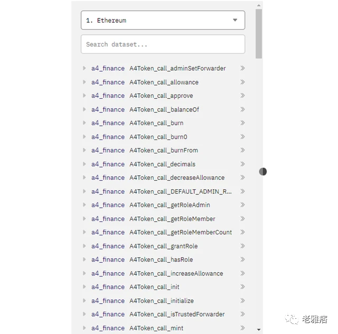Open the Ethereum dataset dropdown
Viewport: 338px width, 334px height.
point(163,20)
